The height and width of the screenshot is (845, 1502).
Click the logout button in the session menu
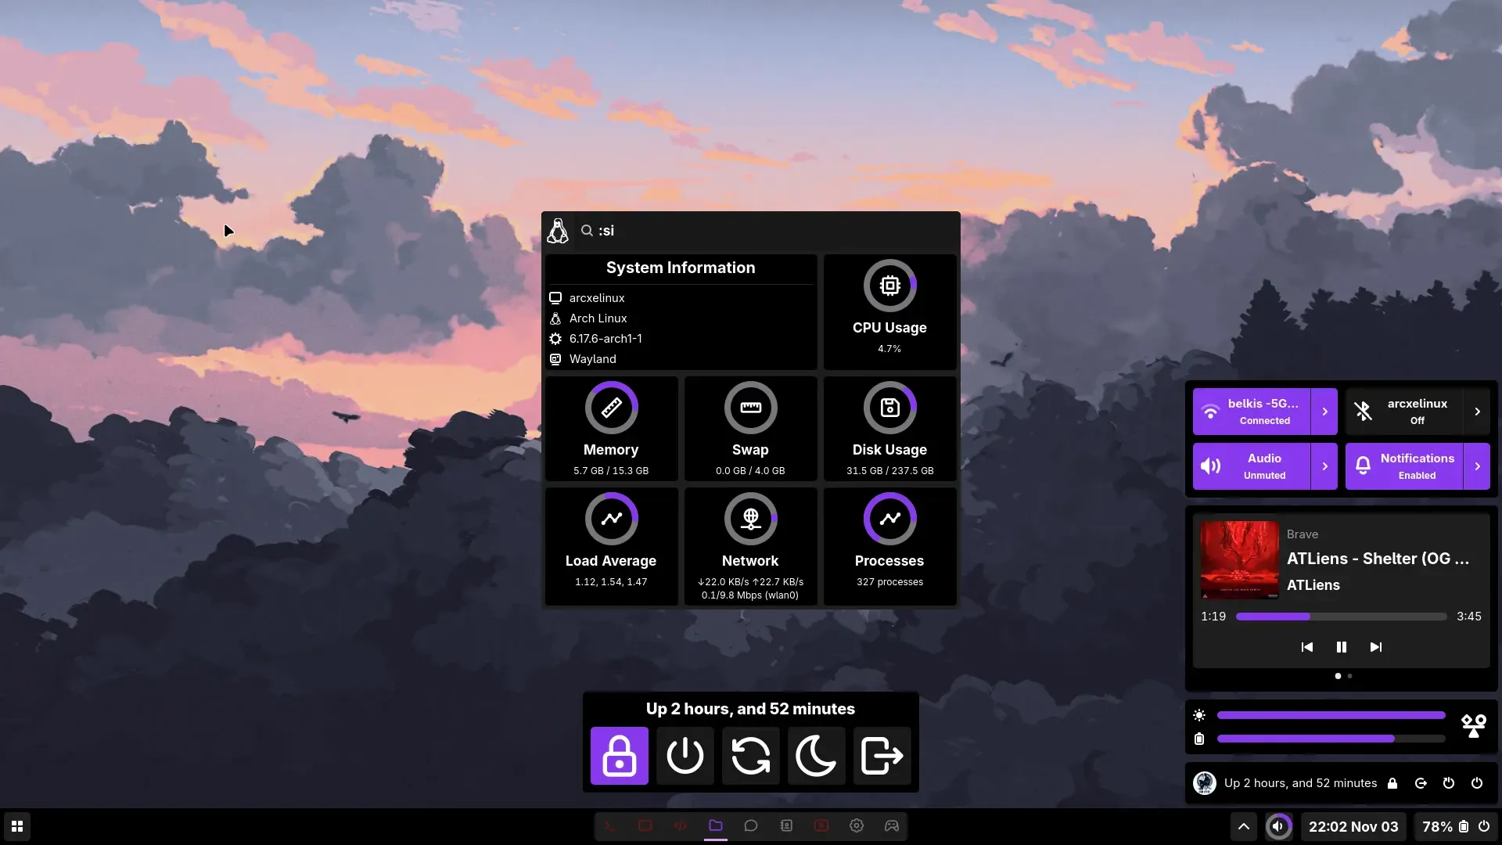click(x=882, y=756)
